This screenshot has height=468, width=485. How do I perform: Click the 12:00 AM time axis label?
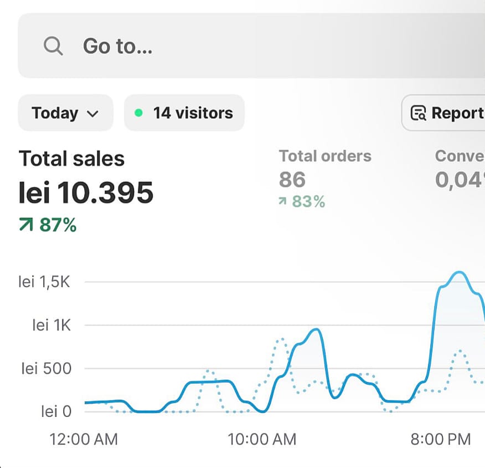84,440
